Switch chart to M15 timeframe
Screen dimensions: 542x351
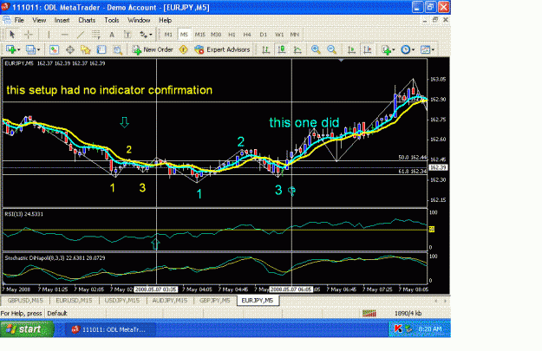pyautogui.click(x=199, y=34)
